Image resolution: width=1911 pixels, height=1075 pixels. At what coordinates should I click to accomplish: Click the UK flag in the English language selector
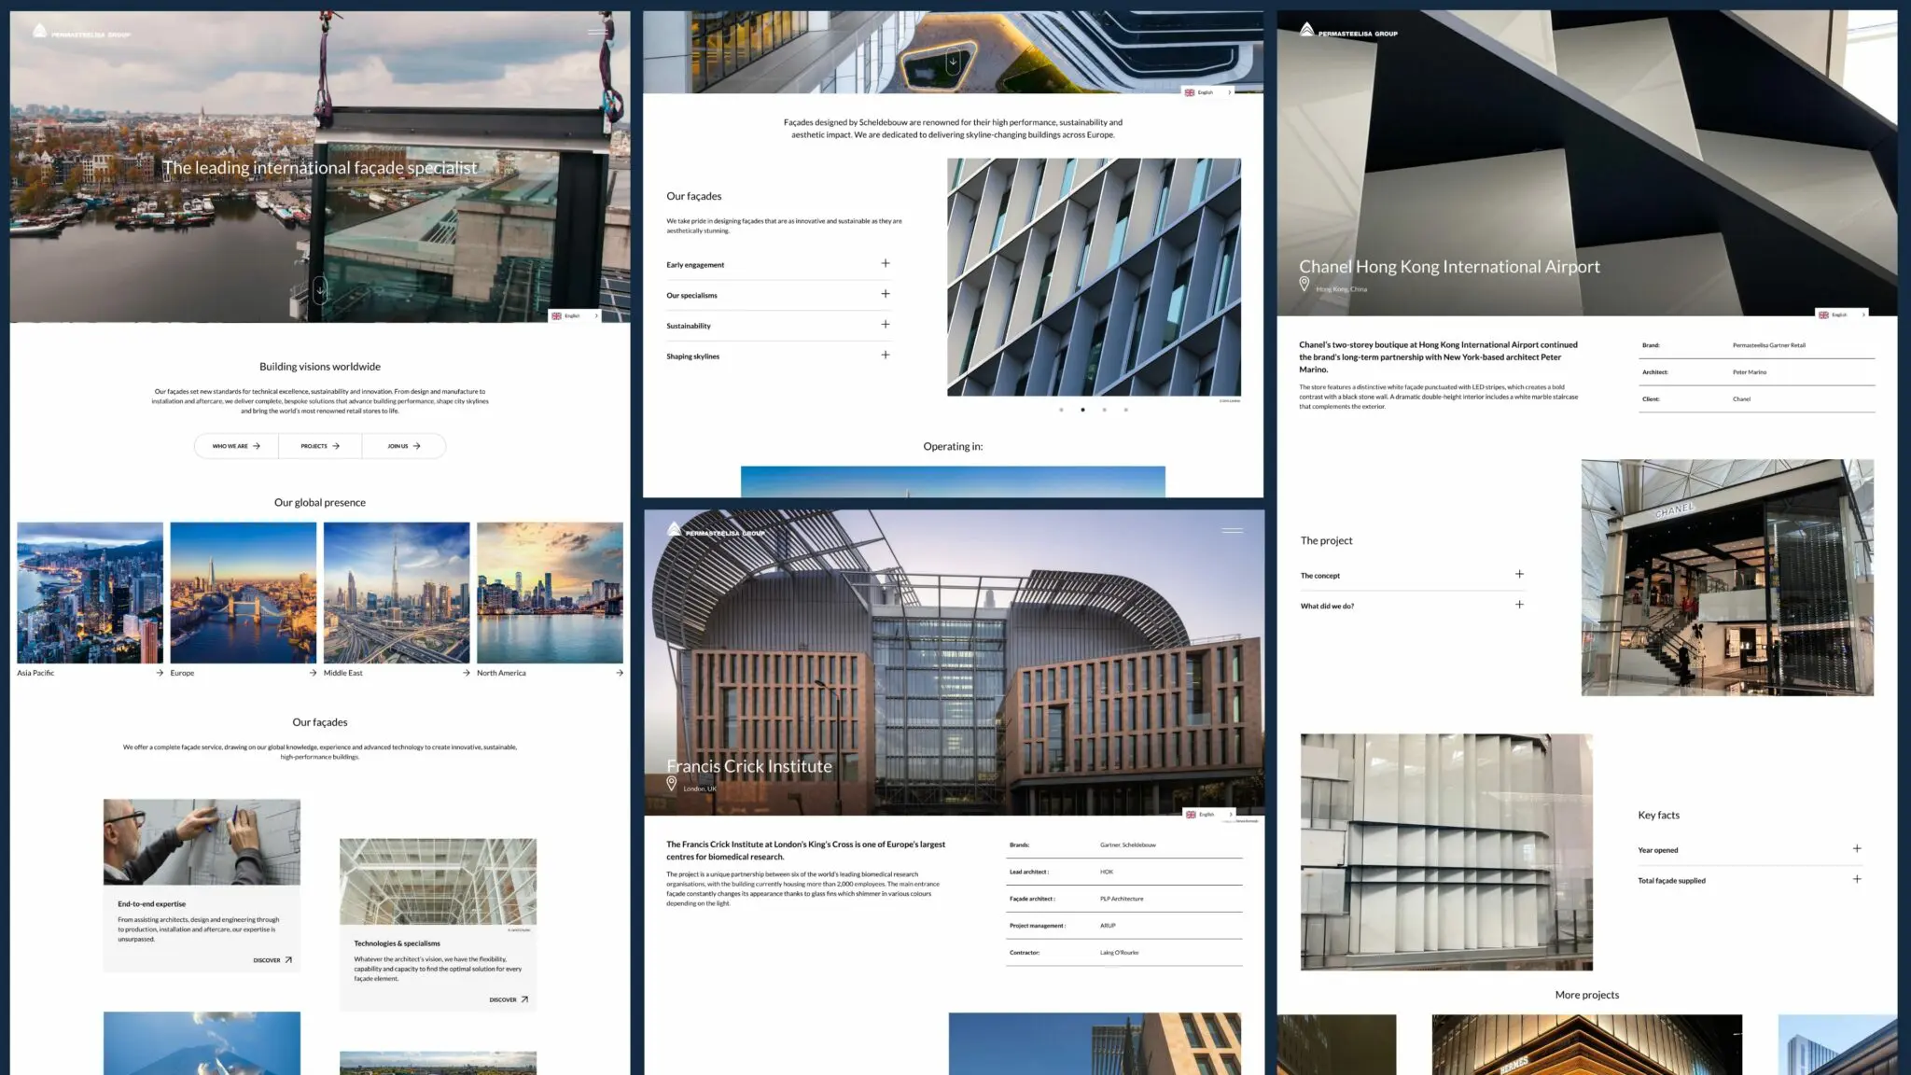click(557, 315)
